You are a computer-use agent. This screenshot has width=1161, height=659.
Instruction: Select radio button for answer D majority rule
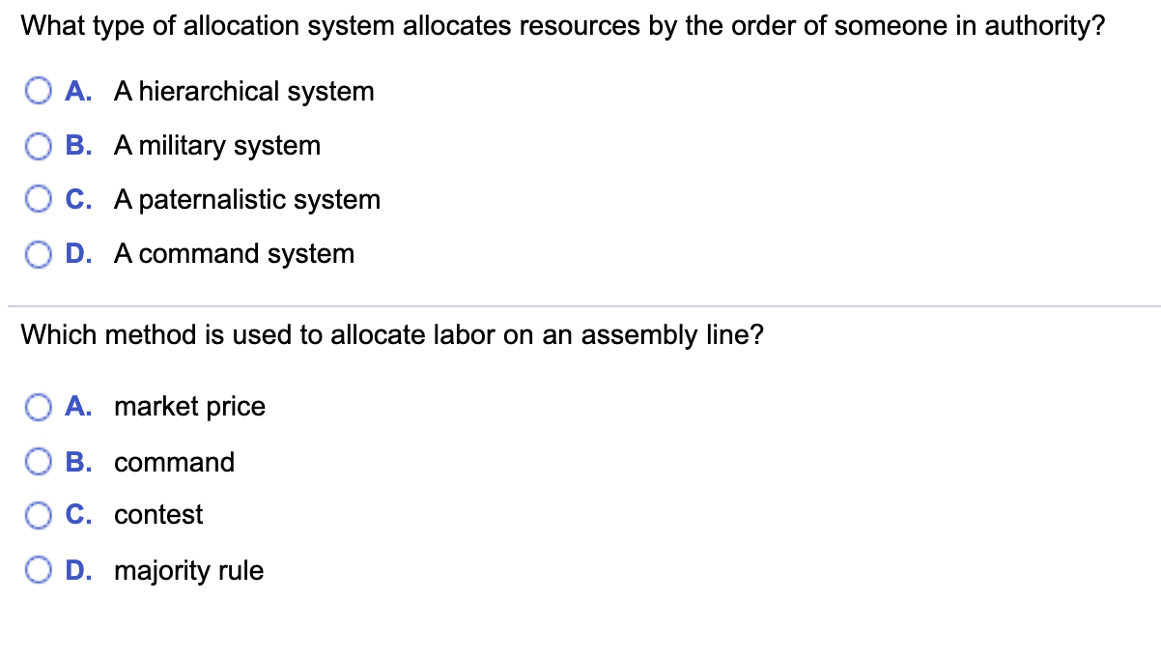coord(39,570)
